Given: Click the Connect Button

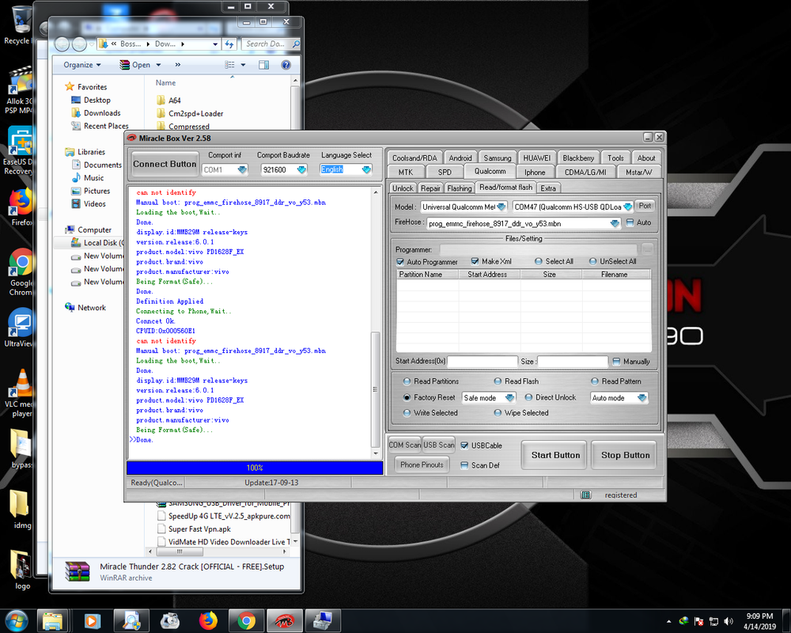Looking at the screenshot, I should 165,164.
